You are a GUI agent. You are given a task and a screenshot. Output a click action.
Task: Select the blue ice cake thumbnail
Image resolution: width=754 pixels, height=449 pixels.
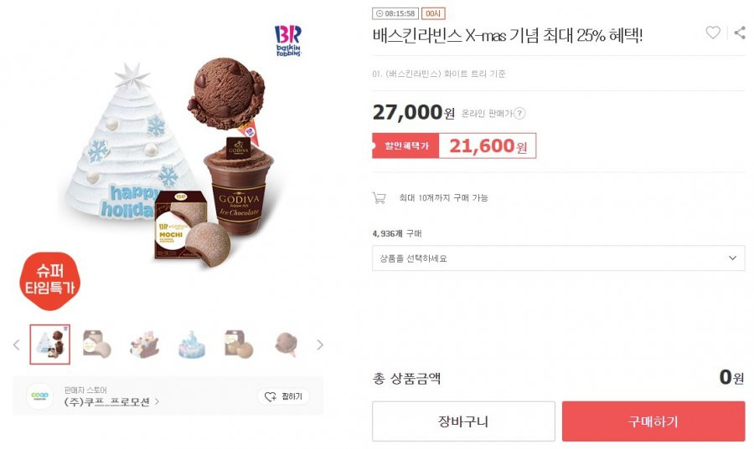(191, 344)
